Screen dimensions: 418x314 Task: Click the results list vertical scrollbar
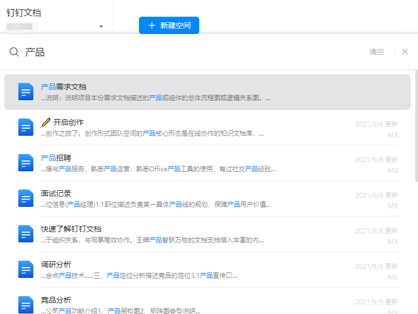(x=416, y=126)
